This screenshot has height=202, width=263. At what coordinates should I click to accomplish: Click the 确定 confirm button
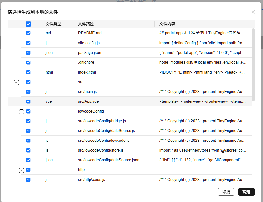pos(246,192)
